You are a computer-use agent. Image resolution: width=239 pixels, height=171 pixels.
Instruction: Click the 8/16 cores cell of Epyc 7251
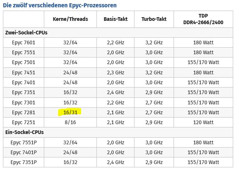pos(70,122)
